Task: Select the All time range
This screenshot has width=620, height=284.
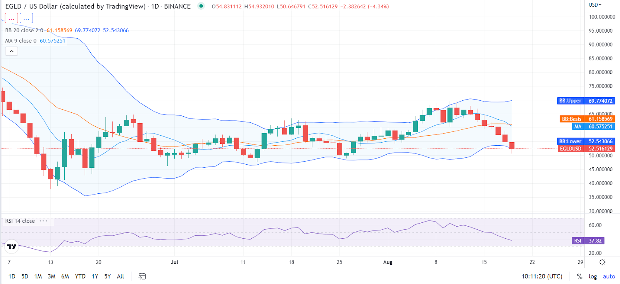Action: click(121, 276)
